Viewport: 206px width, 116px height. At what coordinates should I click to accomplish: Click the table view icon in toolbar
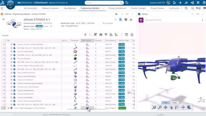click(127, 35)
